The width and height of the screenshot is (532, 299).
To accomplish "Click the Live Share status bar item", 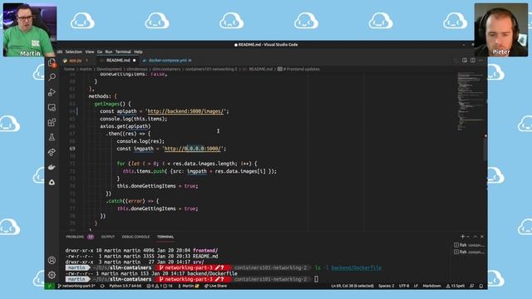I will (216, 286).
